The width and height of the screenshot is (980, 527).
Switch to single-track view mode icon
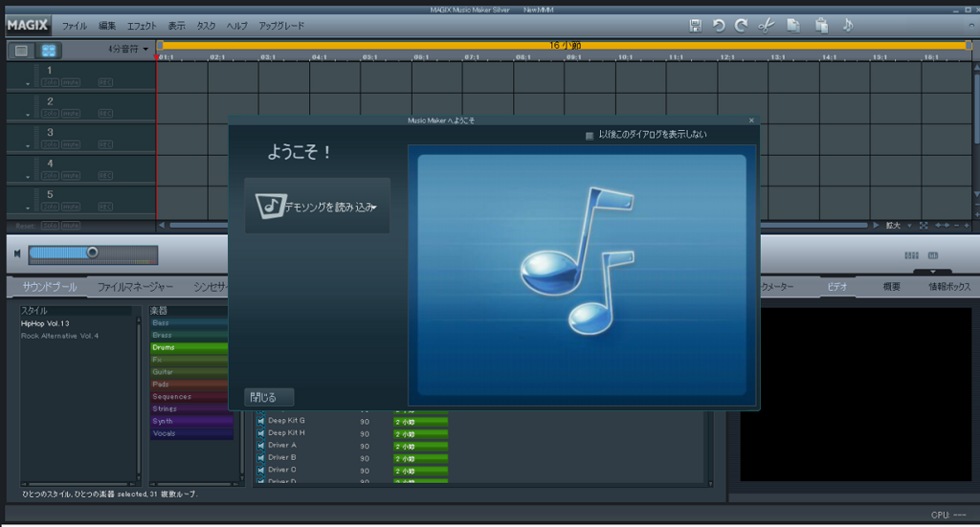[x=21, y=51]
